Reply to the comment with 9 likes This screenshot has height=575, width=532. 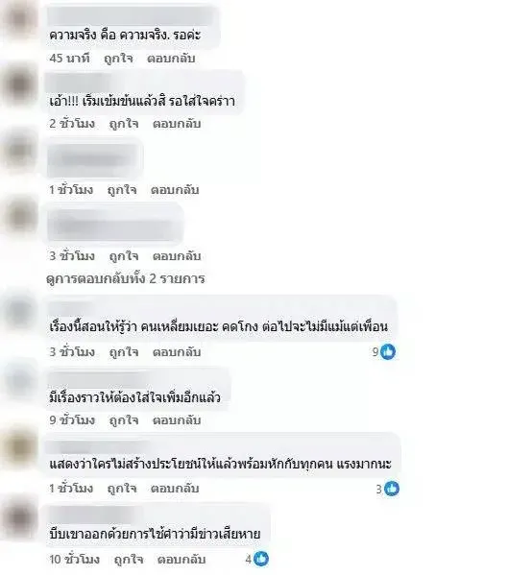(177, 352)
